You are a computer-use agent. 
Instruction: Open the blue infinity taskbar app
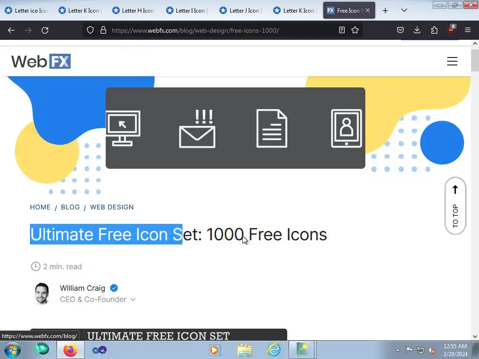(99, 350)
